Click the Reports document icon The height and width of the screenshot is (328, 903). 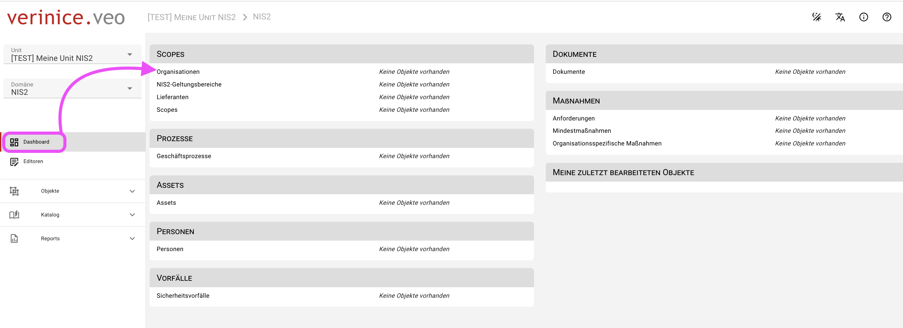[14, 239]
